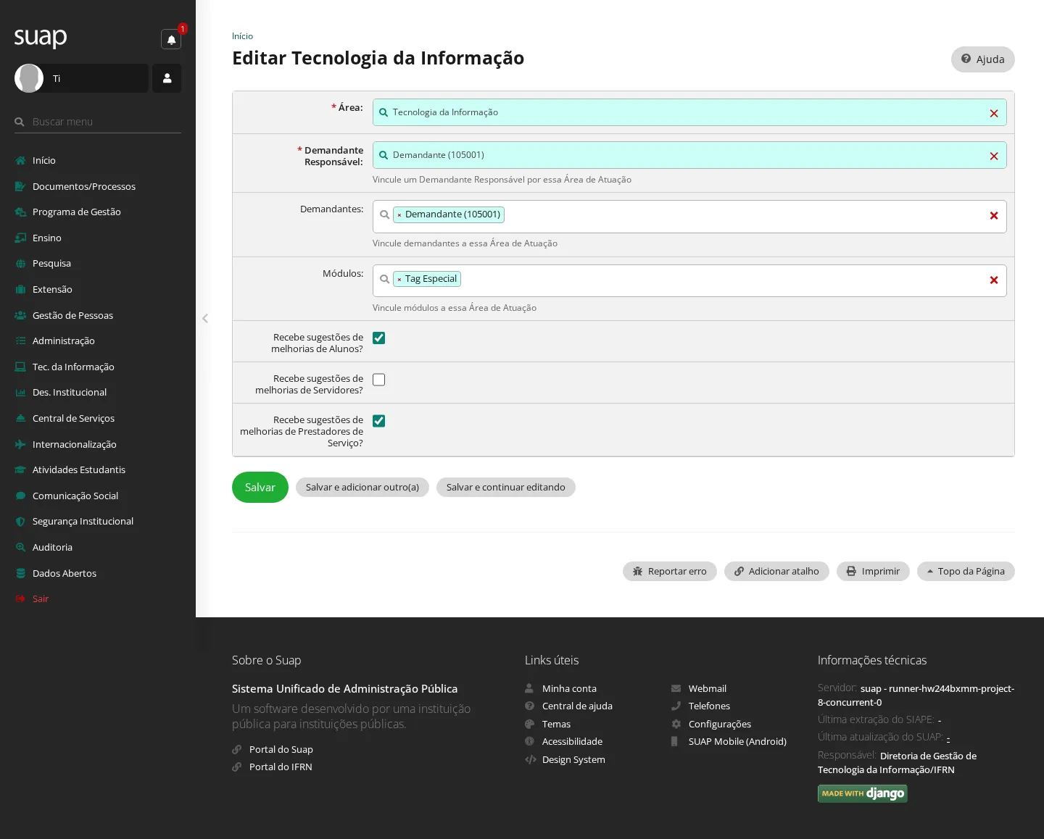This screenshot has height=839, width=1044.
Task: Clear Demandante Responsável with its red X
Action: [994, 156]
